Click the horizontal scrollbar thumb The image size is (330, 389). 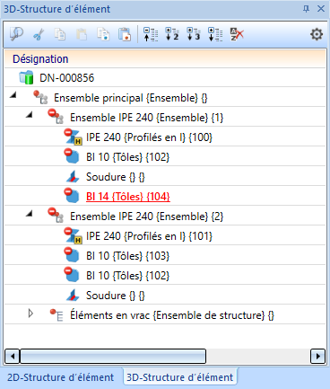click(113, 357)
